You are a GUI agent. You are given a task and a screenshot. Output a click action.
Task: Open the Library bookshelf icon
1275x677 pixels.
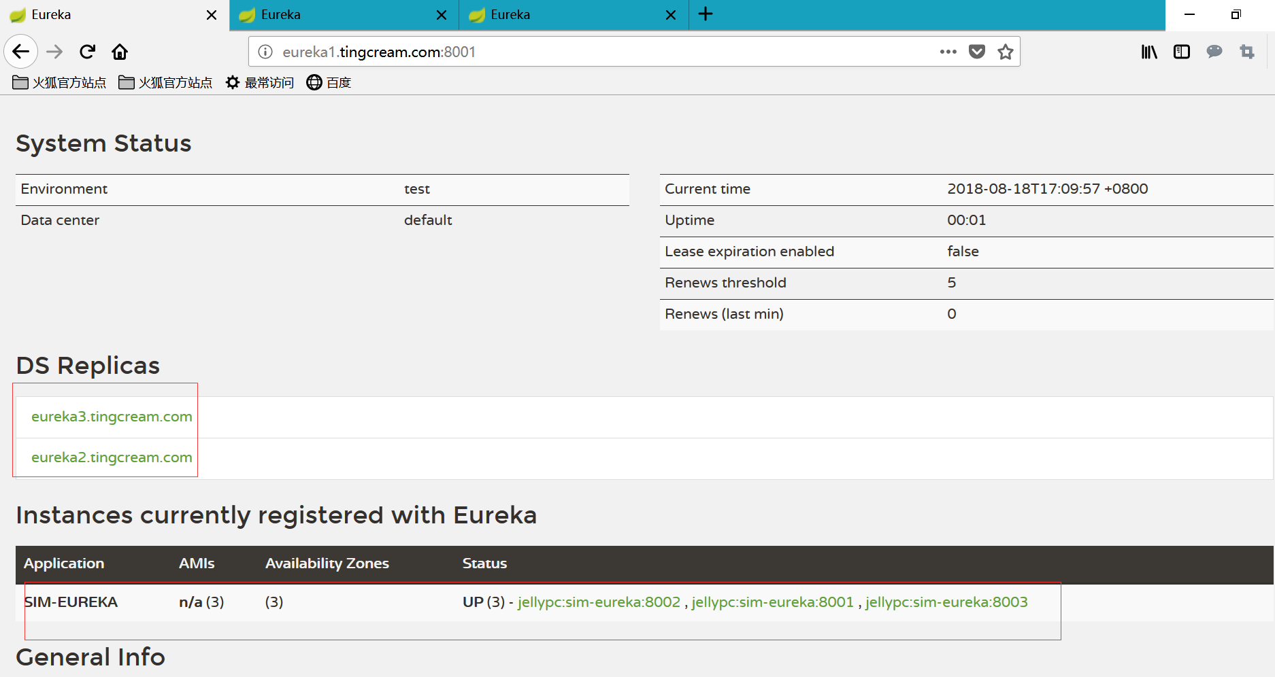tap(1148, 52)
